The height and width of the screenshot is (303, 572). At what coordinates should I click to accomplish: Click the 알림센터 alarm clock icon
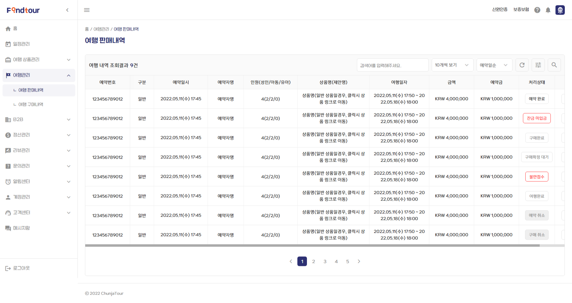(x=8, y=182)
